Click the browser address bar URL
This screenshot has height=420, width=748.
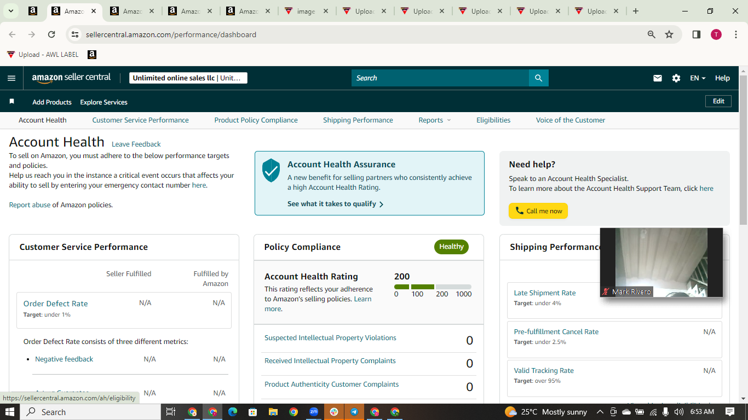pyautogui.click(x=171, y=34)
